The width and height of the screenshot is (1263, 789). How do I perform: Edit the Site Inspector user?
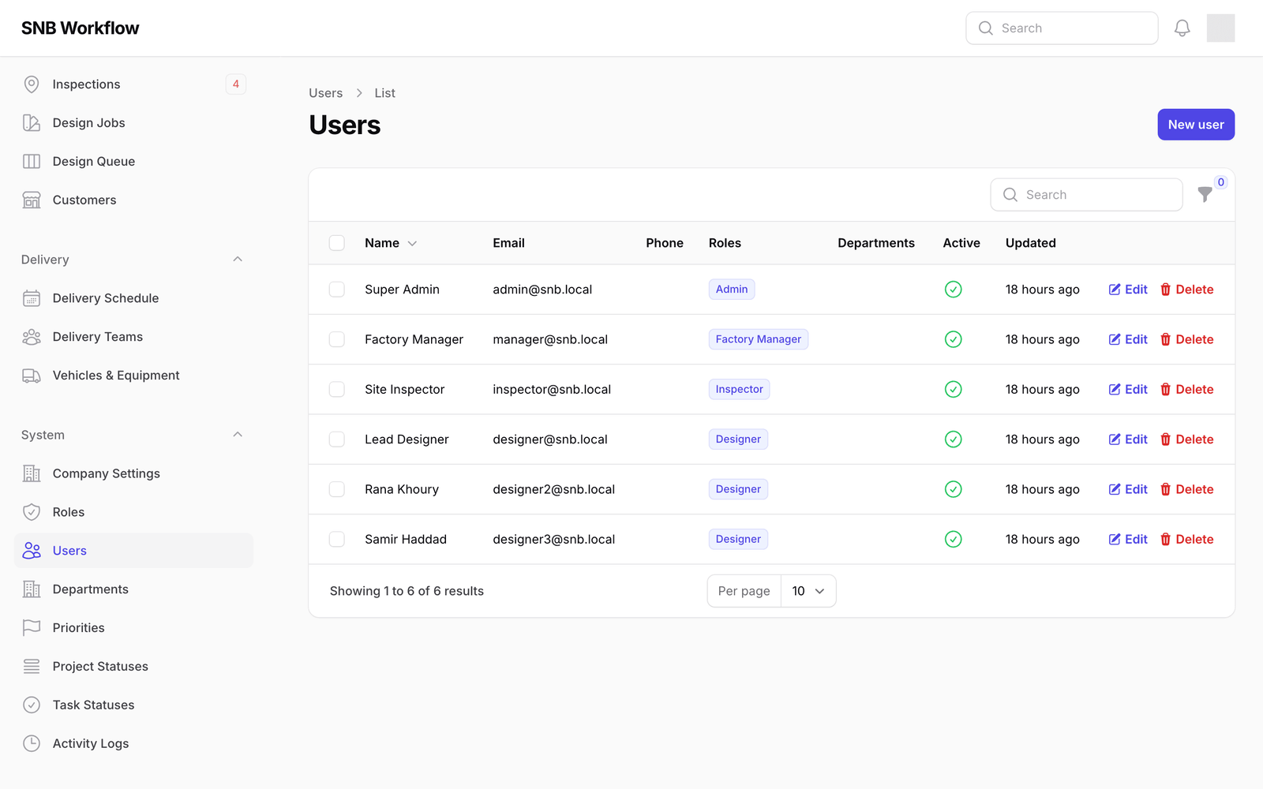tap(1128, 390)
